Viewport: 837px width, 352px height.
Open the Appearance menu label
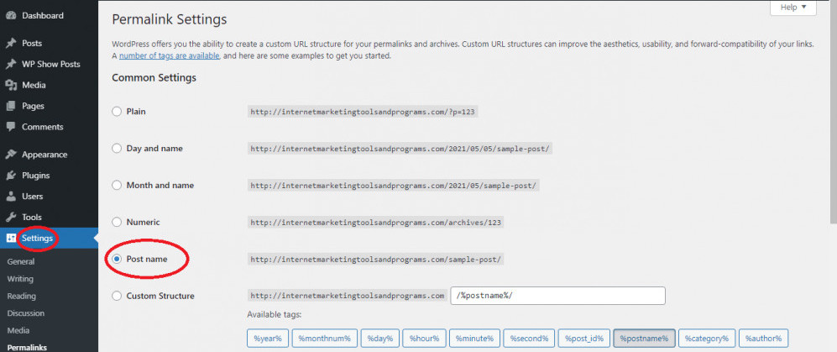[x=44, y=155]
